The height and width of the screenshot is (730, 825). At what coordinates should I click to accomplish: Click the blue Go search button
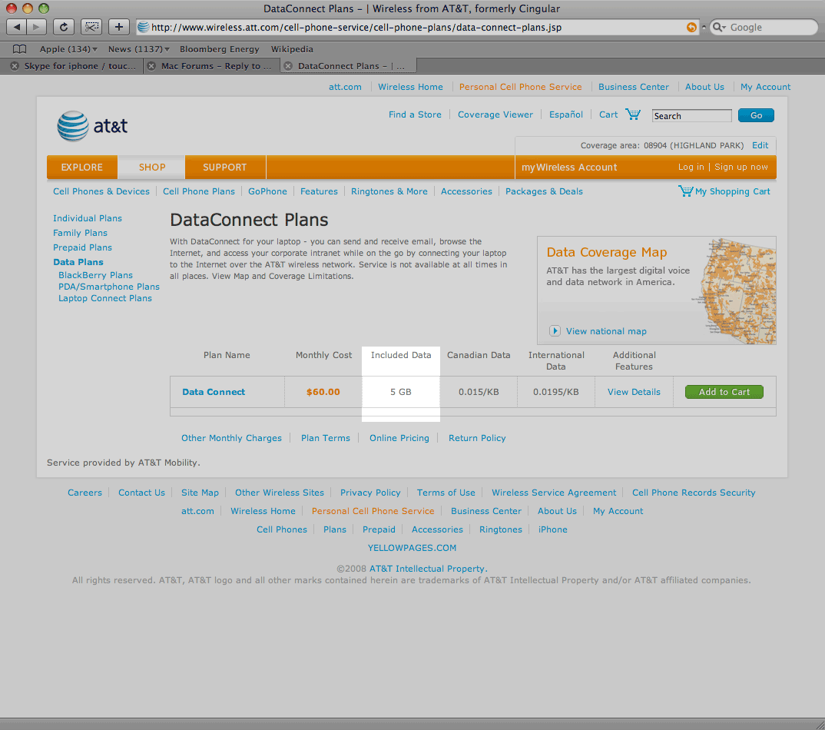(x=756, y=115)
